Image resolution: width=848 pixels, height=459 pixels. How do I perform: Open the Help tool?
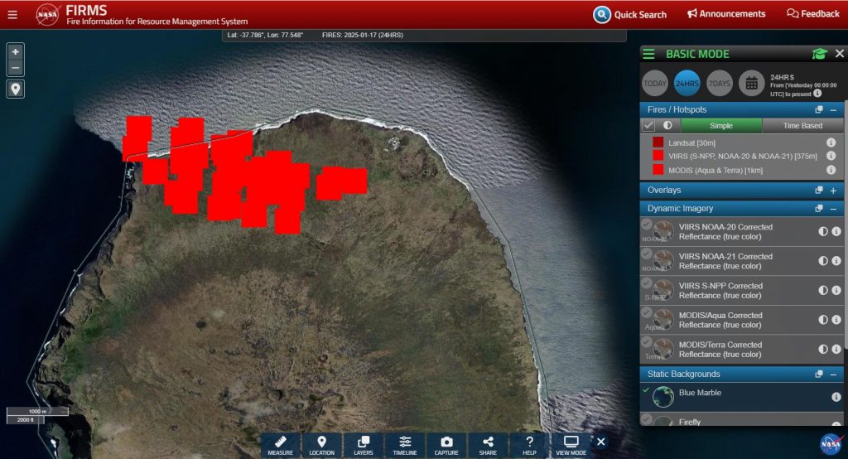coord(529,445)
